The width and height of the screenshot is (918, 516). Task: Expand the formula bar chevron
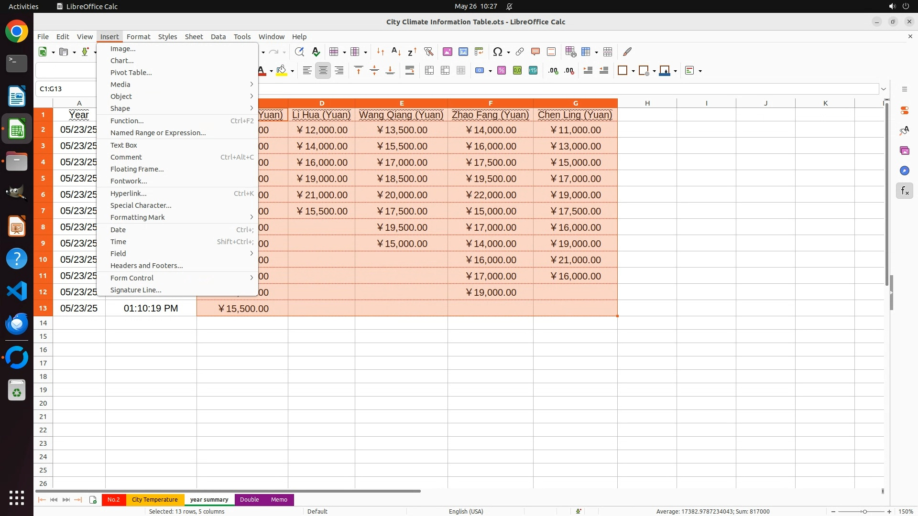884,89
